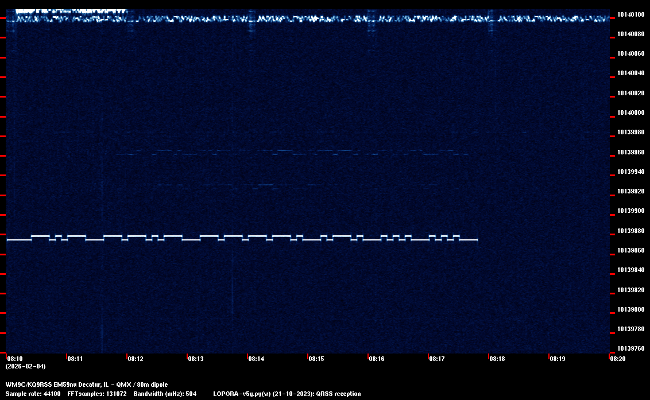Image resolution: width=650 pixels, height=400 pixels.
Task: Click the 10139820 frequency label
Action: coord(630,290)
